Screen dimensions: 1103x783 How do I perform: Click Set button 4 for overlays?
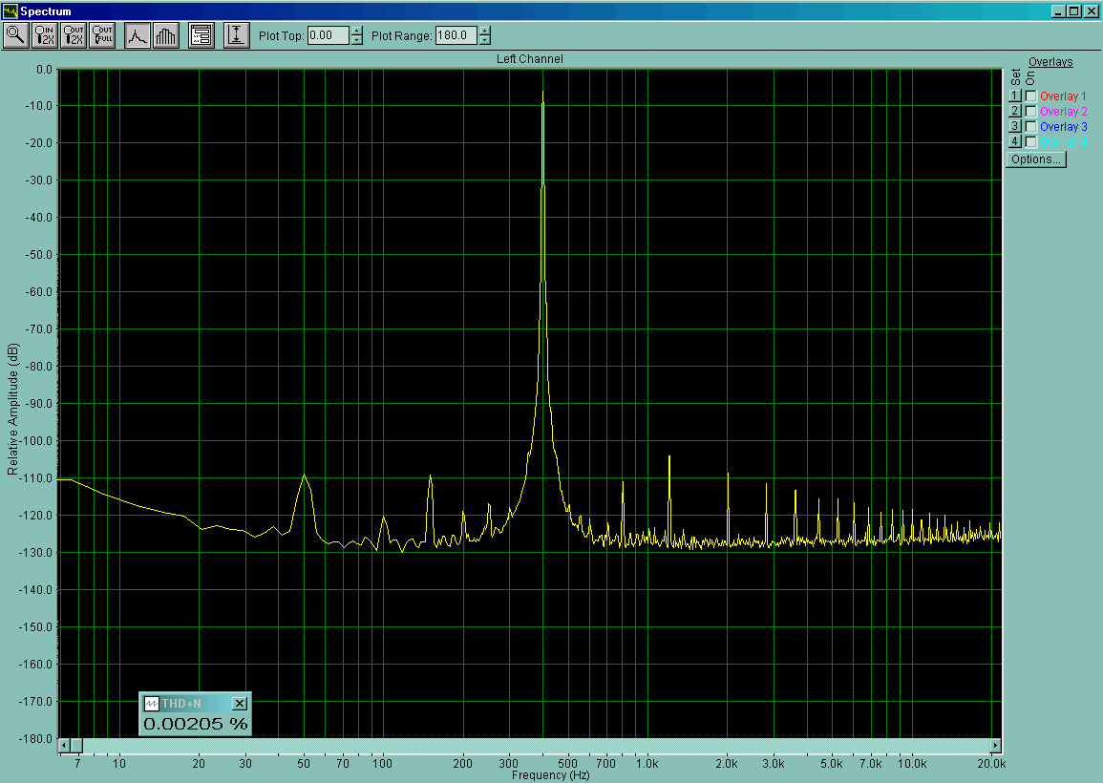pyautogui.click(x=1014, y=142)
